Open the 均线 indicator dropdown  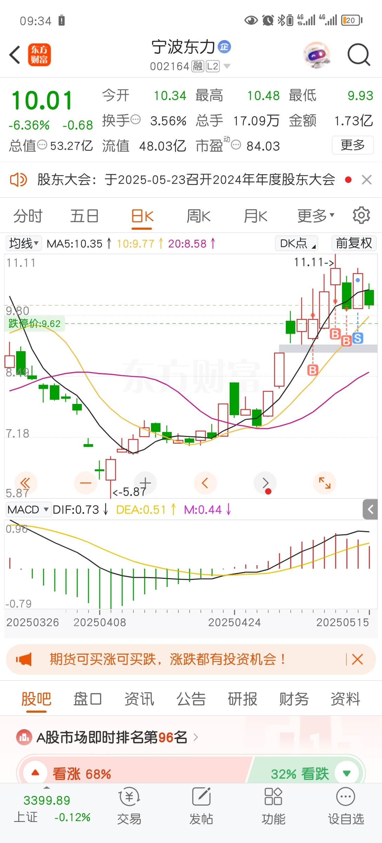pos(24,243)
